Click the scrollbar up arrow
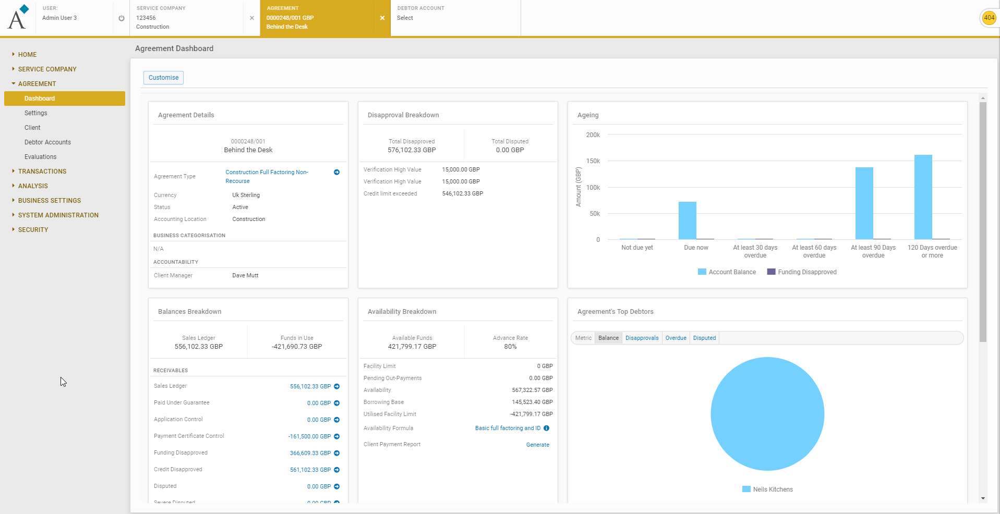1000x514 pixels. (983, 98)
